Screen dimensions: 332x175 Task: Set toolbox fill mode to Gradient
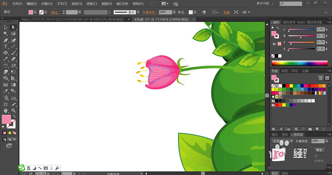[10, 133]
